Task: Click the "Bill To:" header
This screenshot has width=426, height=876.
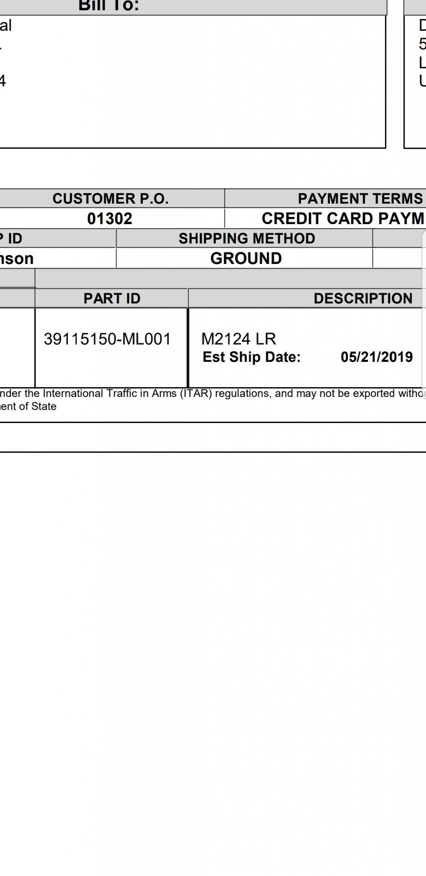Action: pyautogui.click(x=109, y=6)
